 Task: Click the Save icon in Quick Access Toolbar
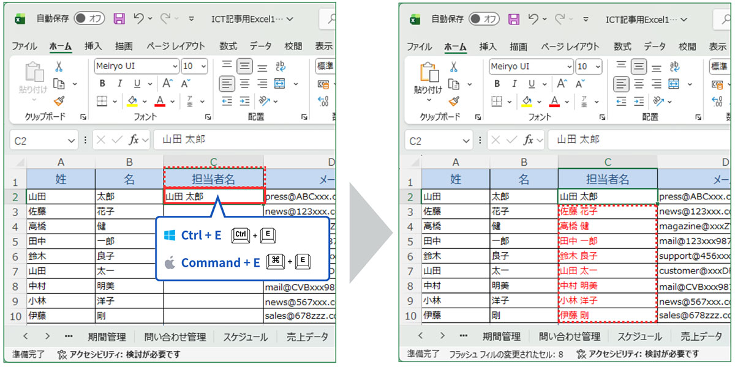(x=119, y=18)
